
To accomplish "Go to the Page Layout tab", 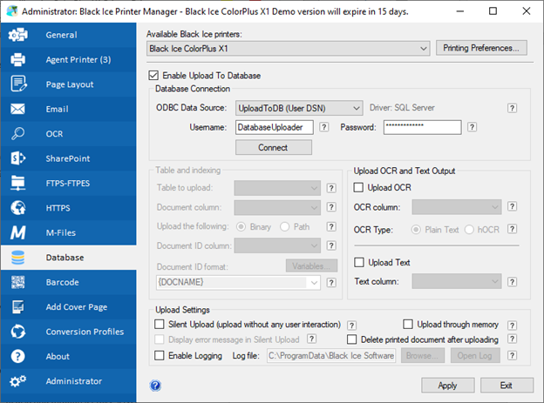I will tap(68, 84).
